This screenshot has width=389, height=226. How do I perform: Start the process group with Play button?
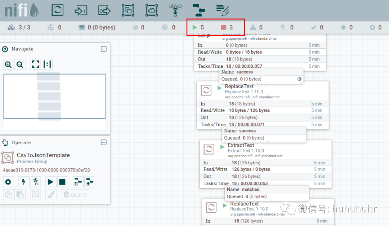[50, 182]
